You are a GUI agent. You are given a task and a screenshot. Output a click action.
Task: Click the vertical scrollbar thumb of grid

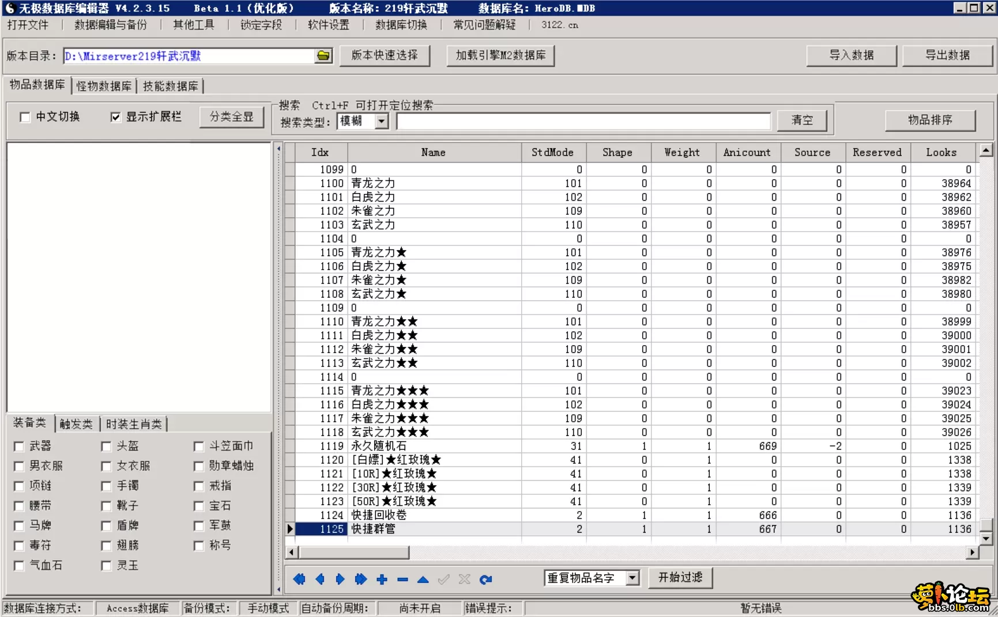tap(986, 525)
